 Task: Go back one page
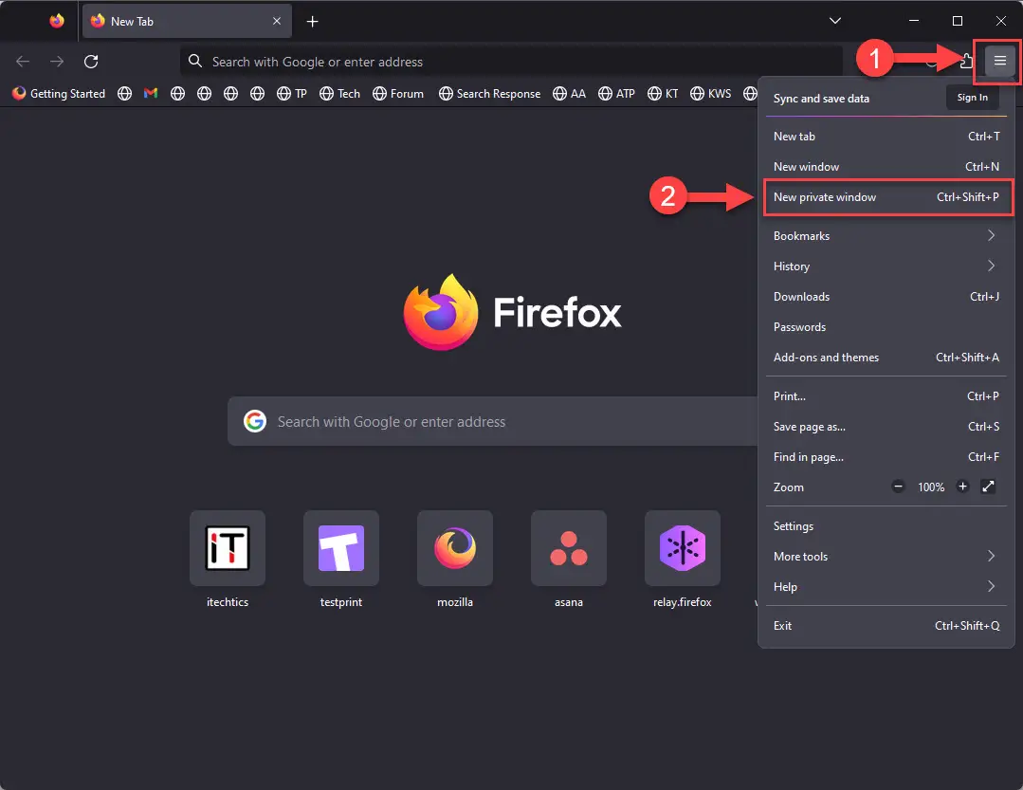(x=23, y=62)
